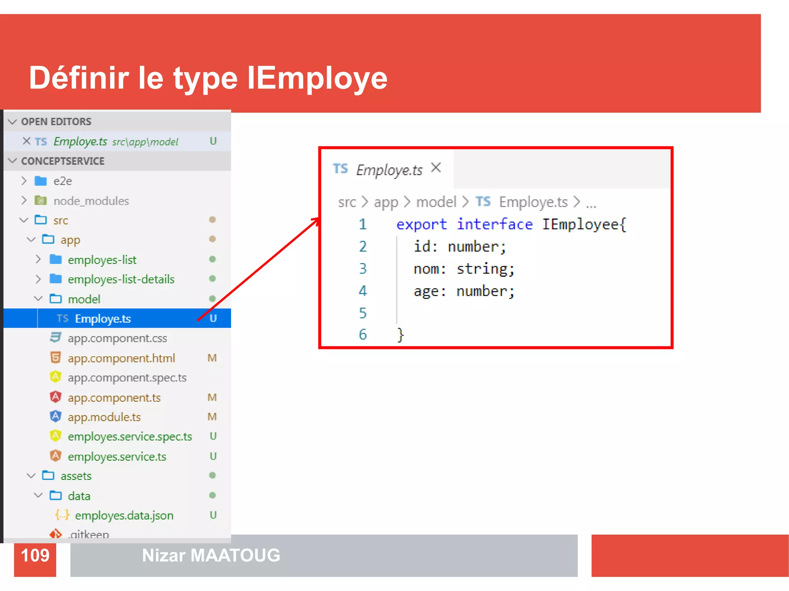
Task: Expand the node_modules folder chevron
Action: click(24, 200)
